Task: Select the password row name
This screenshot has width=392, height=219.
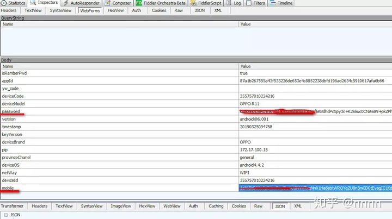Action: [x=11, y=111]
